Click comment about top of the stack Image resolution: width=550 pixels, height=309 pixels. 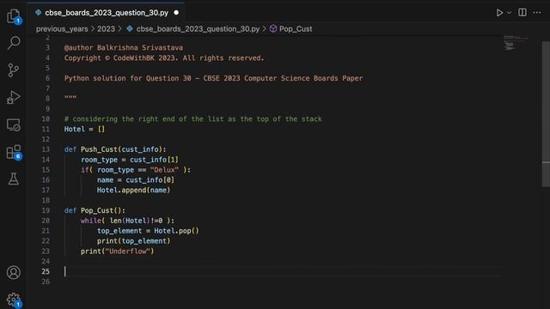(192, 119)
